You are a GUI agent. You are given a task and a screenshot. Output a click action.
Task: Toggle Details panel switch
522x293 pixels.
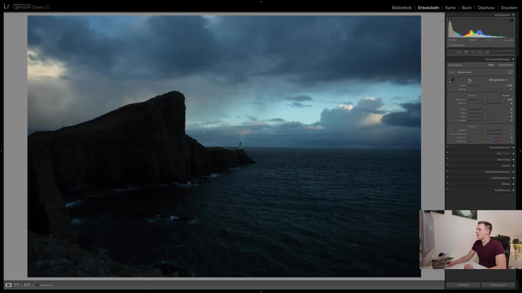coord(448,165)
